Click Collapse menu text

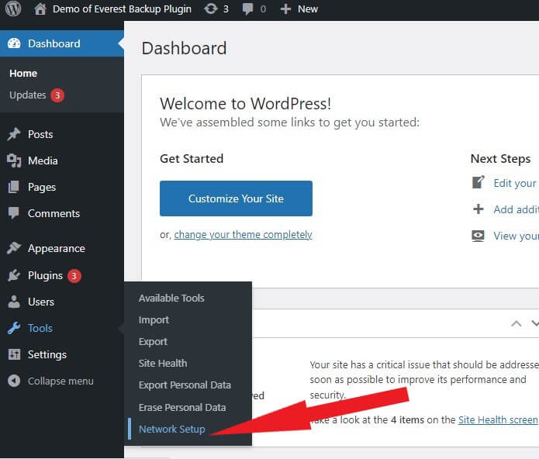pos(60,381)
